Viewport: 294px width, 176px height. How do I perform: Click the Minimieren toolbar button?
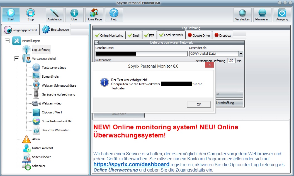(x=262, y=15)
